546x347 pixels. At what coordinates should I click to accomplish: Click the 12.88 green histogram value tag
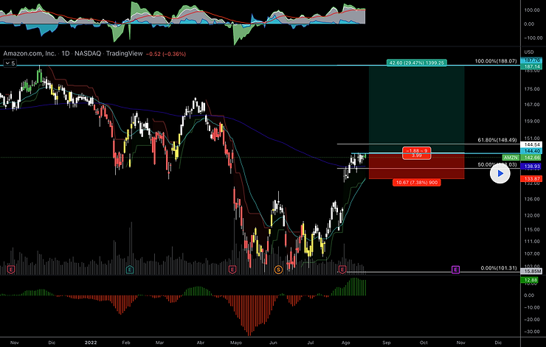tap(529, 280)
